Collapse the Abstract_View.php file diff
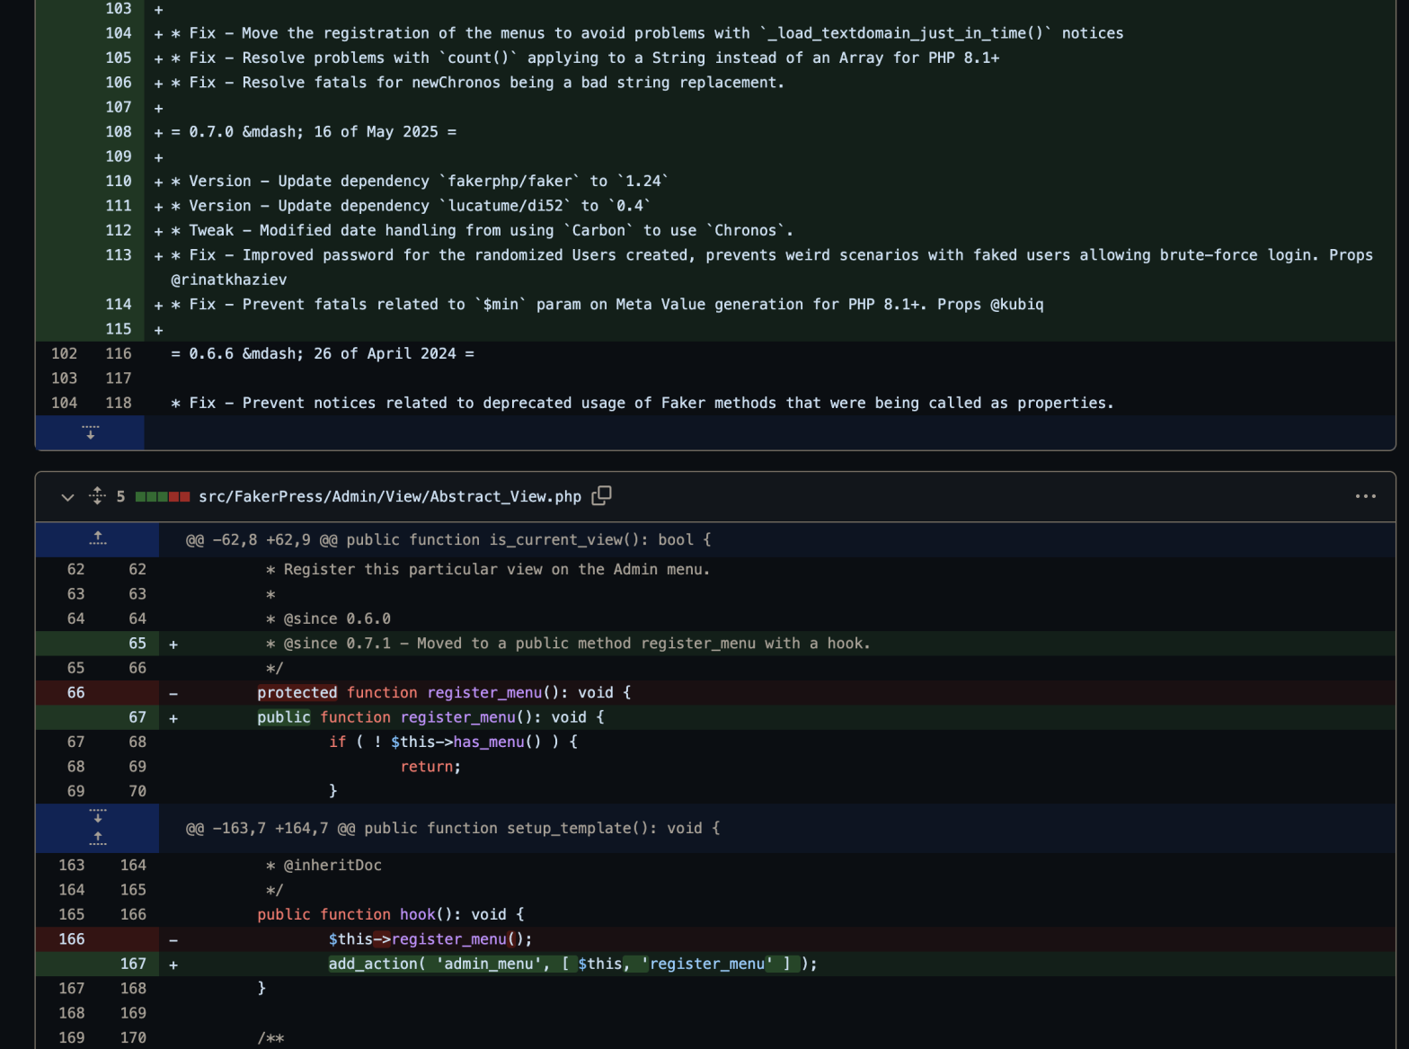1409x1049 pixels. 67,497
